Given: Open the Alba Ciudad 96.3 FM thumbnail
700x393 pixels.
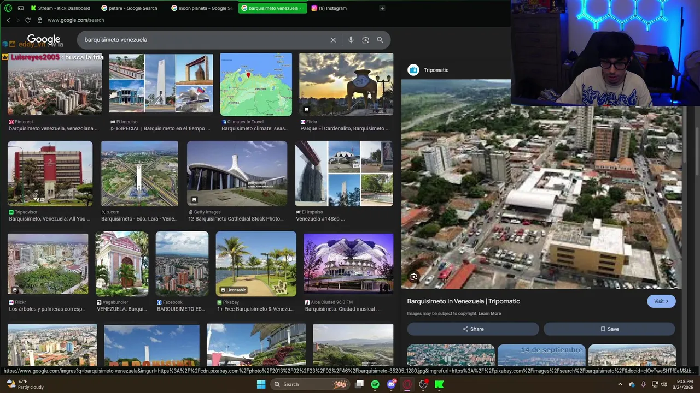Looking at the screenshot, I should click(348, 264).
